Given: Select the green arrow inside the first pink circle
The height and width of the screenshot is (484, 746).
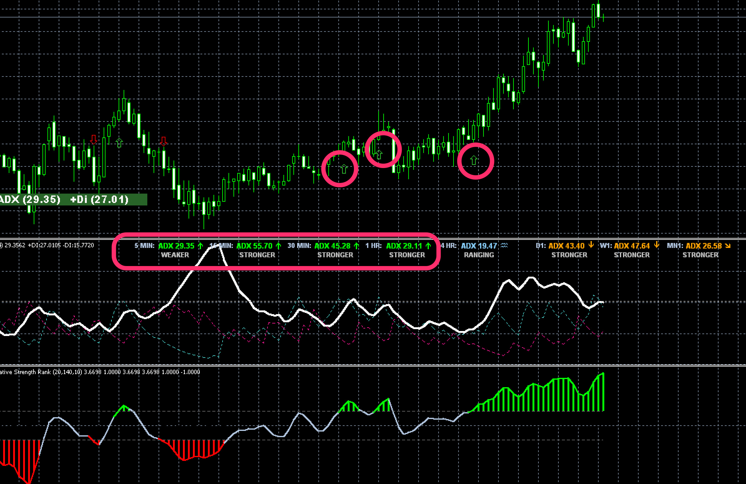Looking at the screenshot, I should coord(344,169).
